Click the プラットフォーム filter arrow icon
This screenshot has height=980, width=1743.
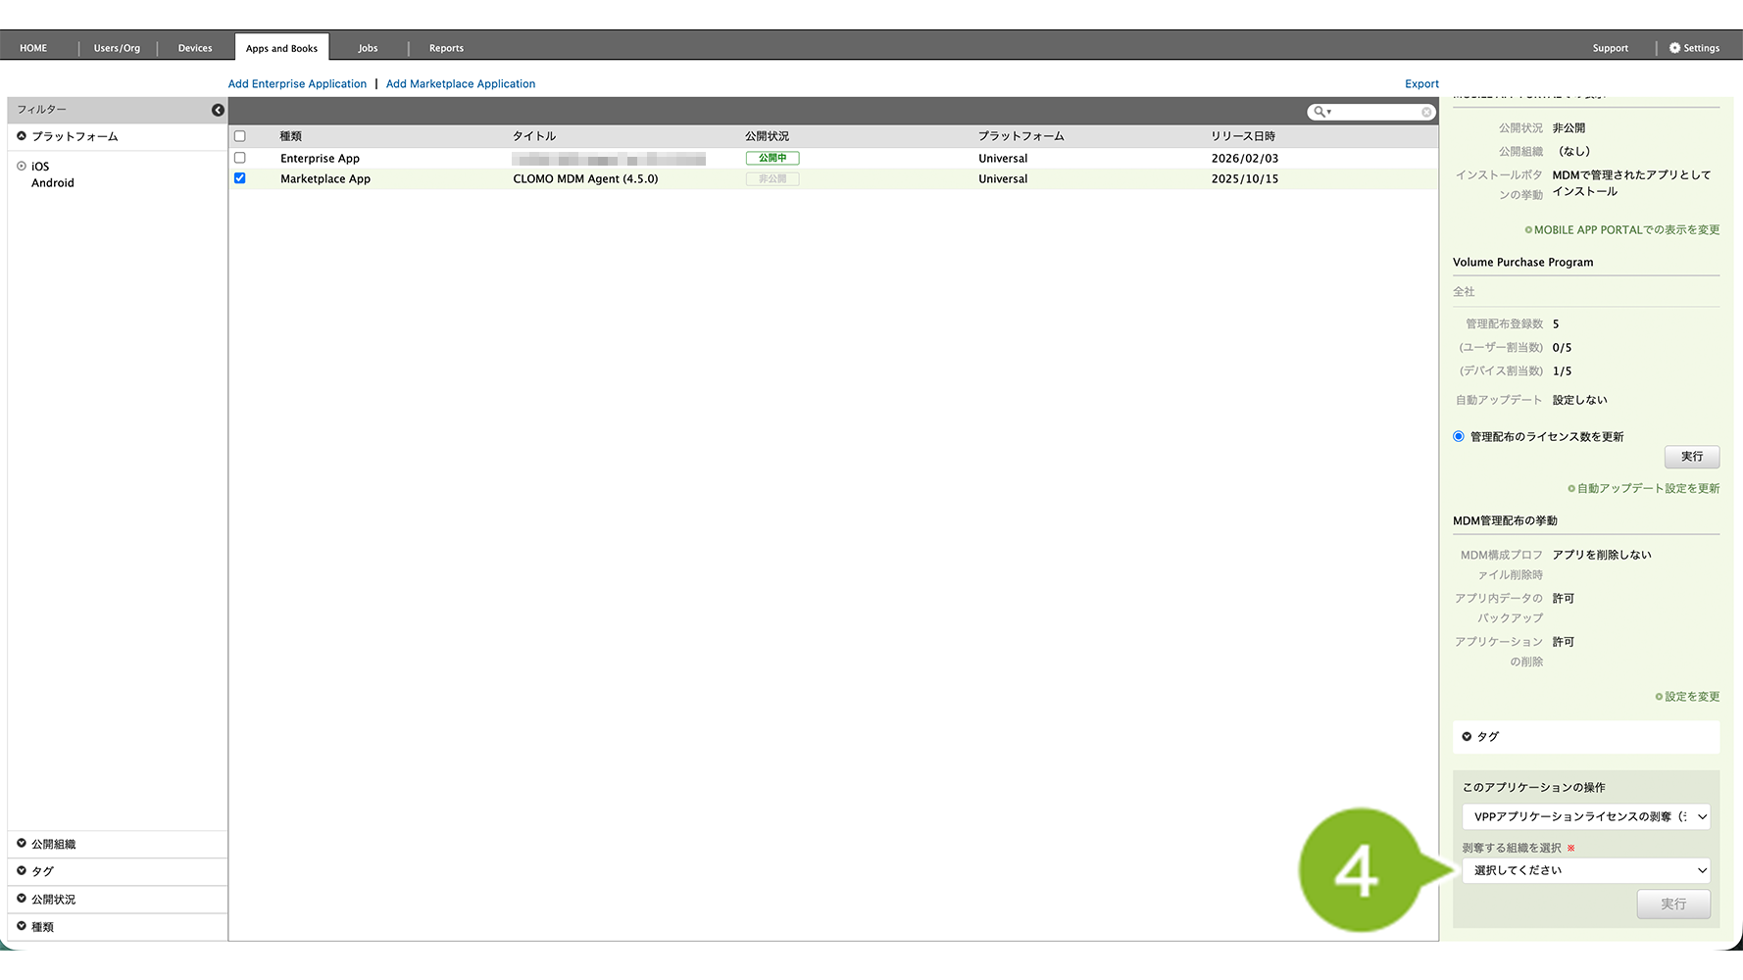(x=22, y=136)
